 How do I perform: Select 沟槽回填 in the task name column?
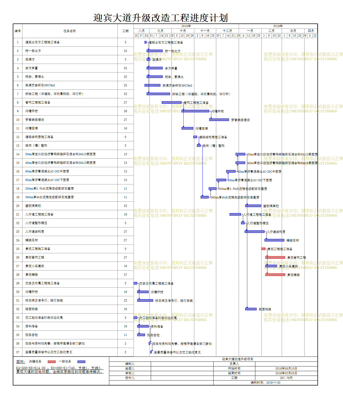coord(32,128)
